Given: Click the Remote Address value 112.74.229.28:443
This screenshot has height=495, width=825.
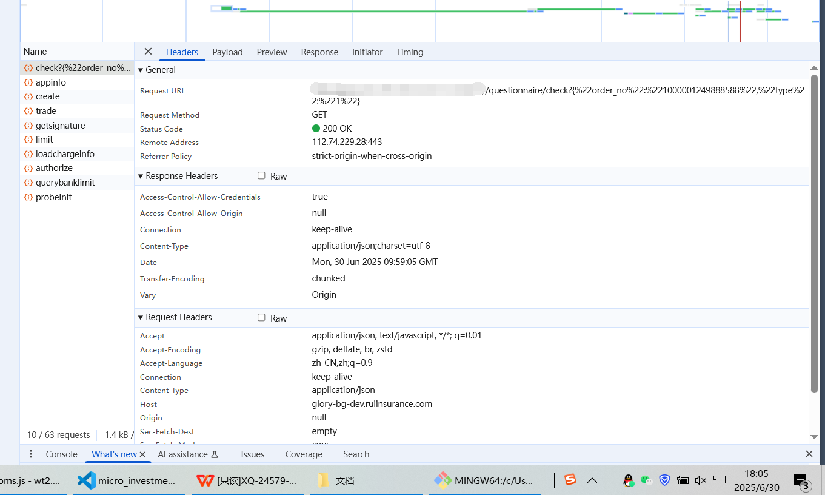Looking at the screenshot, I should (x=347, y=142).
